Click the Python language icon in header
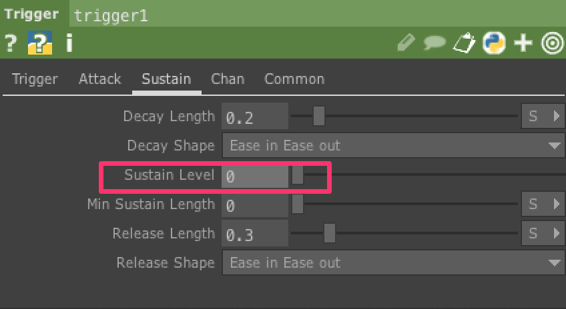566x309 pixels. (x=493, y=44)
